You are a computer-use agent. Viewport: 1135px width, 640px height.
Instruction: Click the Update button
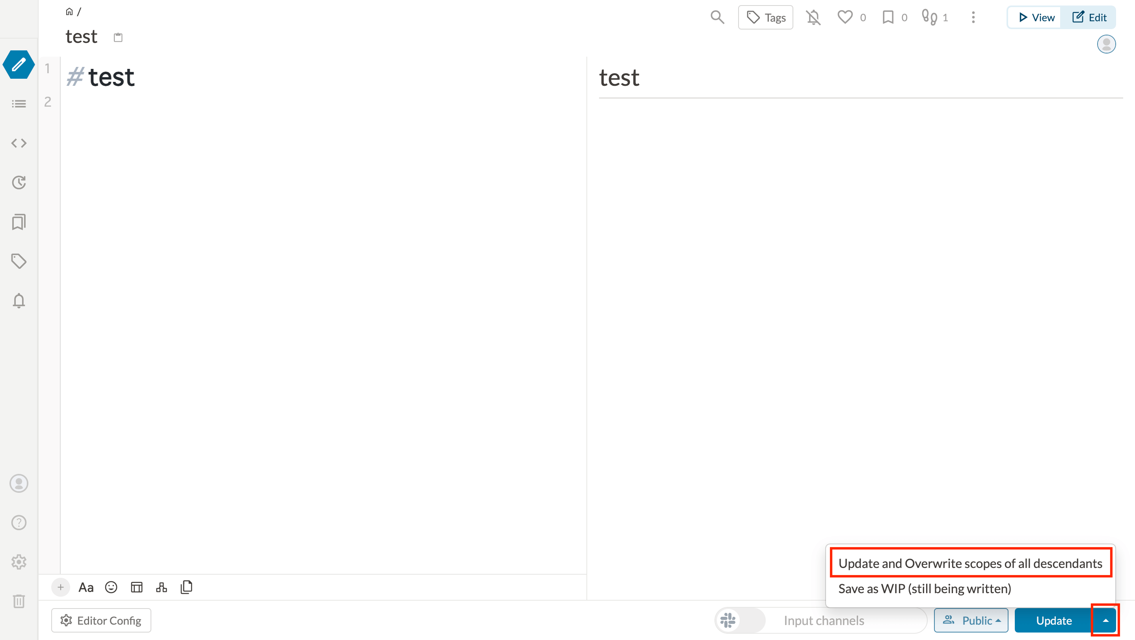1053,620
